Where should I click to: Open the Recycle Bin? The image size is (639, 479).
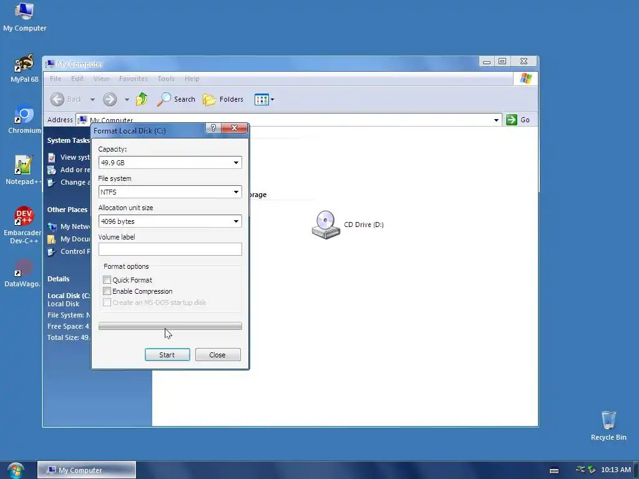click(608, 426)
